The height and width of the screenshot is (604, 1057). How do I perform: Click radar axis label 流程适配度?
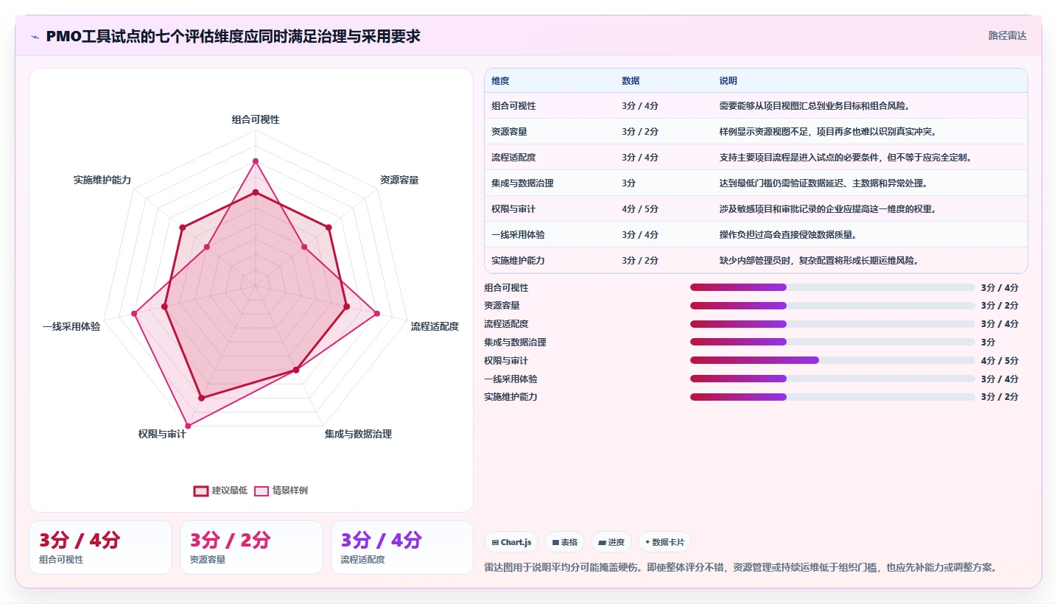pyautogui.click(x=435, y=326)
